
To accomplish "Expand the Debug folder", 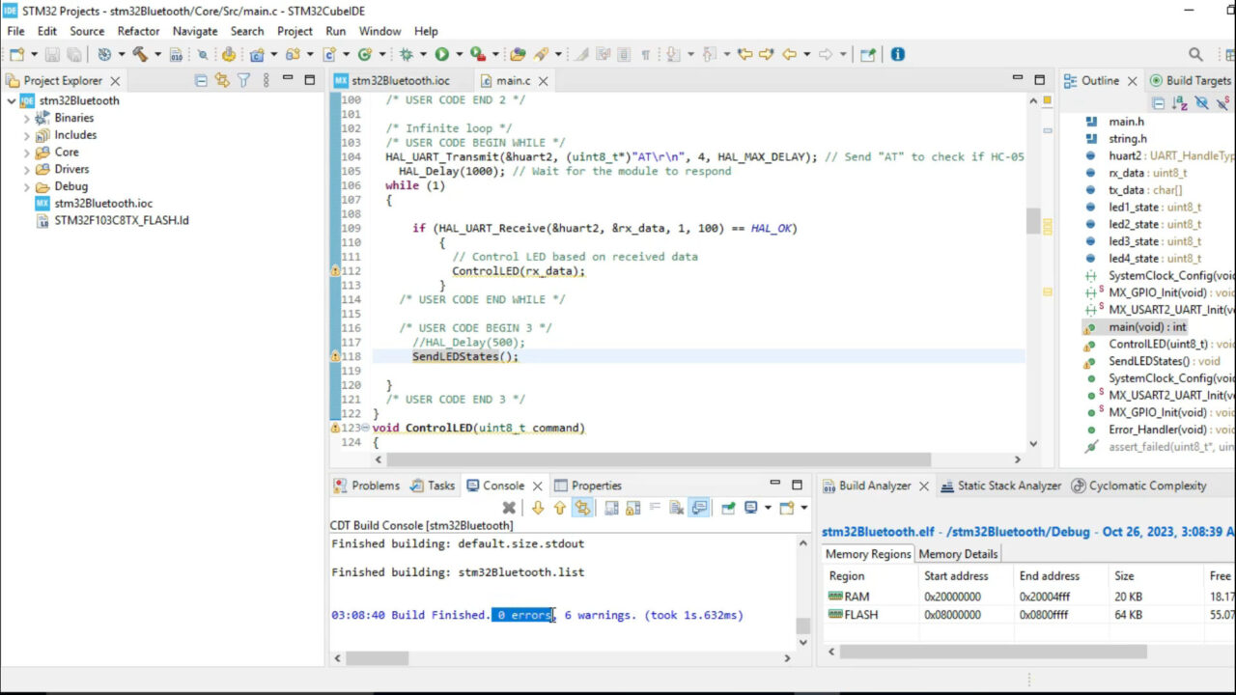I will [x=26, y=186].
